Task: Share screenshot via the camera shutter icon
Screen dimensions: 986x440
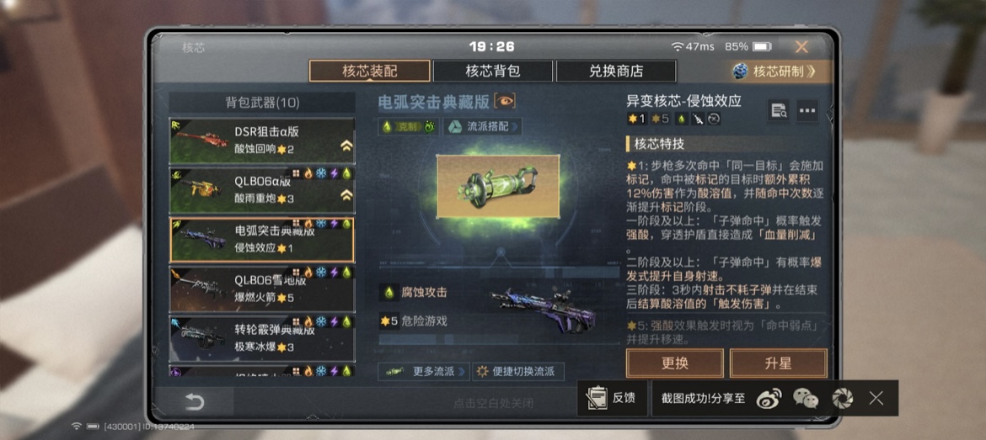Action: point(843,398)
